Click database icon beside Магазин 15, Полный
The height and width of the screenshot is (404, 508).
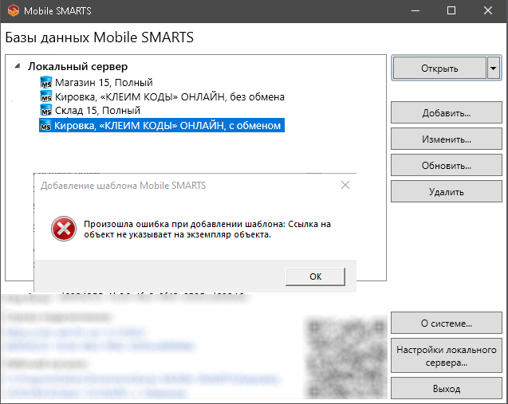[x=46, y=83]
